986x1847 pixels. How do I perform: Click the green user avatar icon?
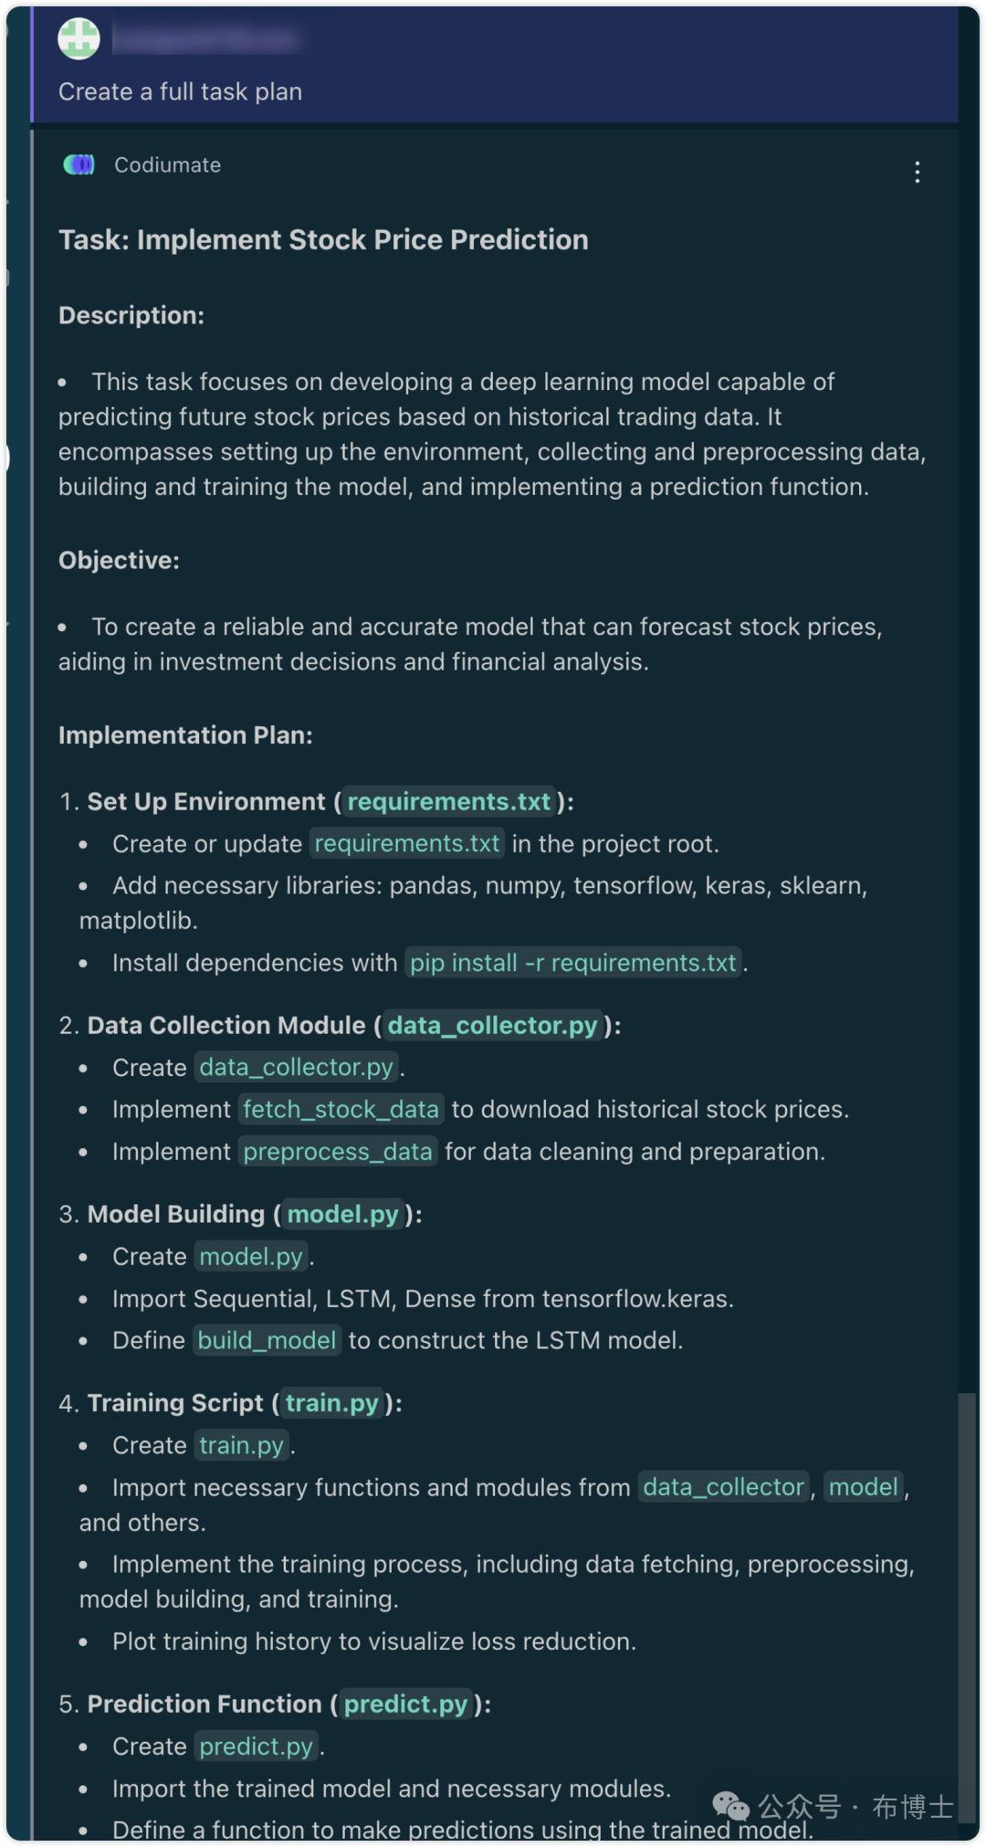click(79, 38)
